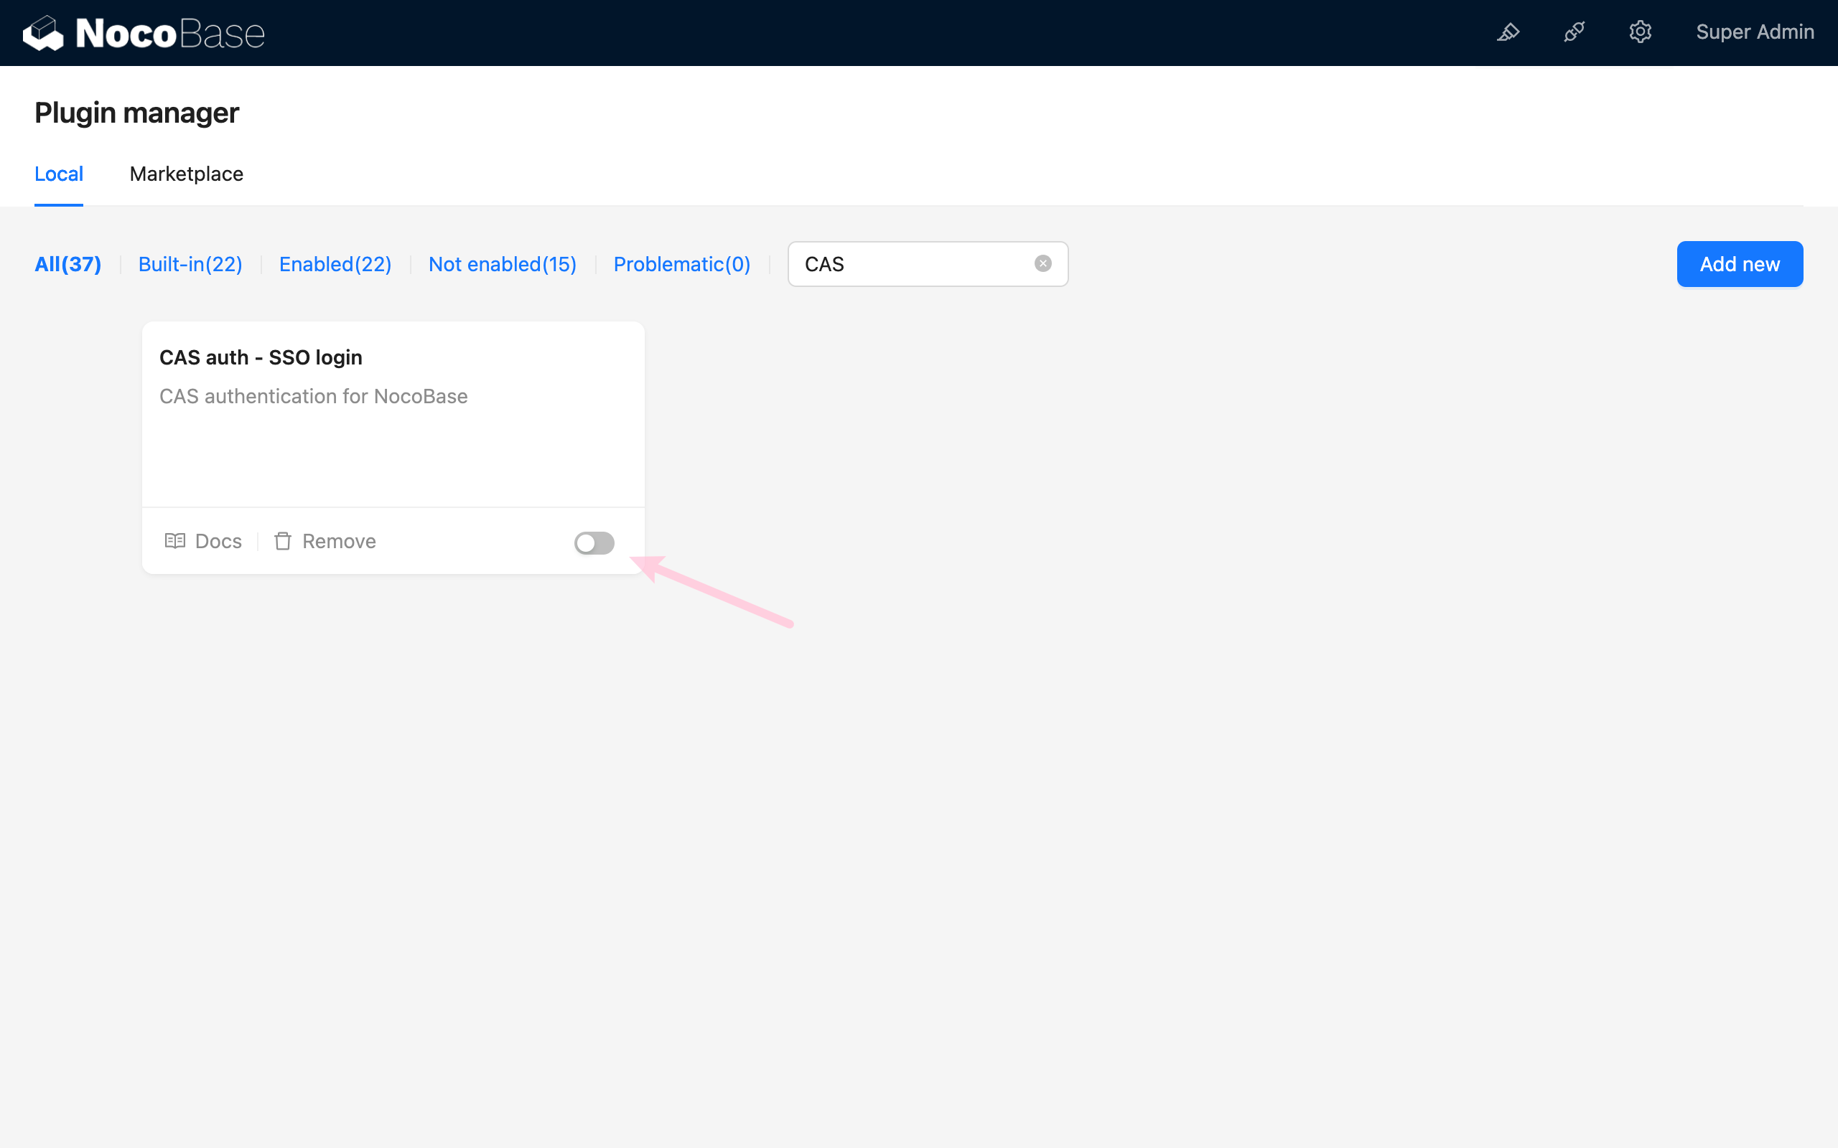Click the NocoBase logo

[144, 33]
